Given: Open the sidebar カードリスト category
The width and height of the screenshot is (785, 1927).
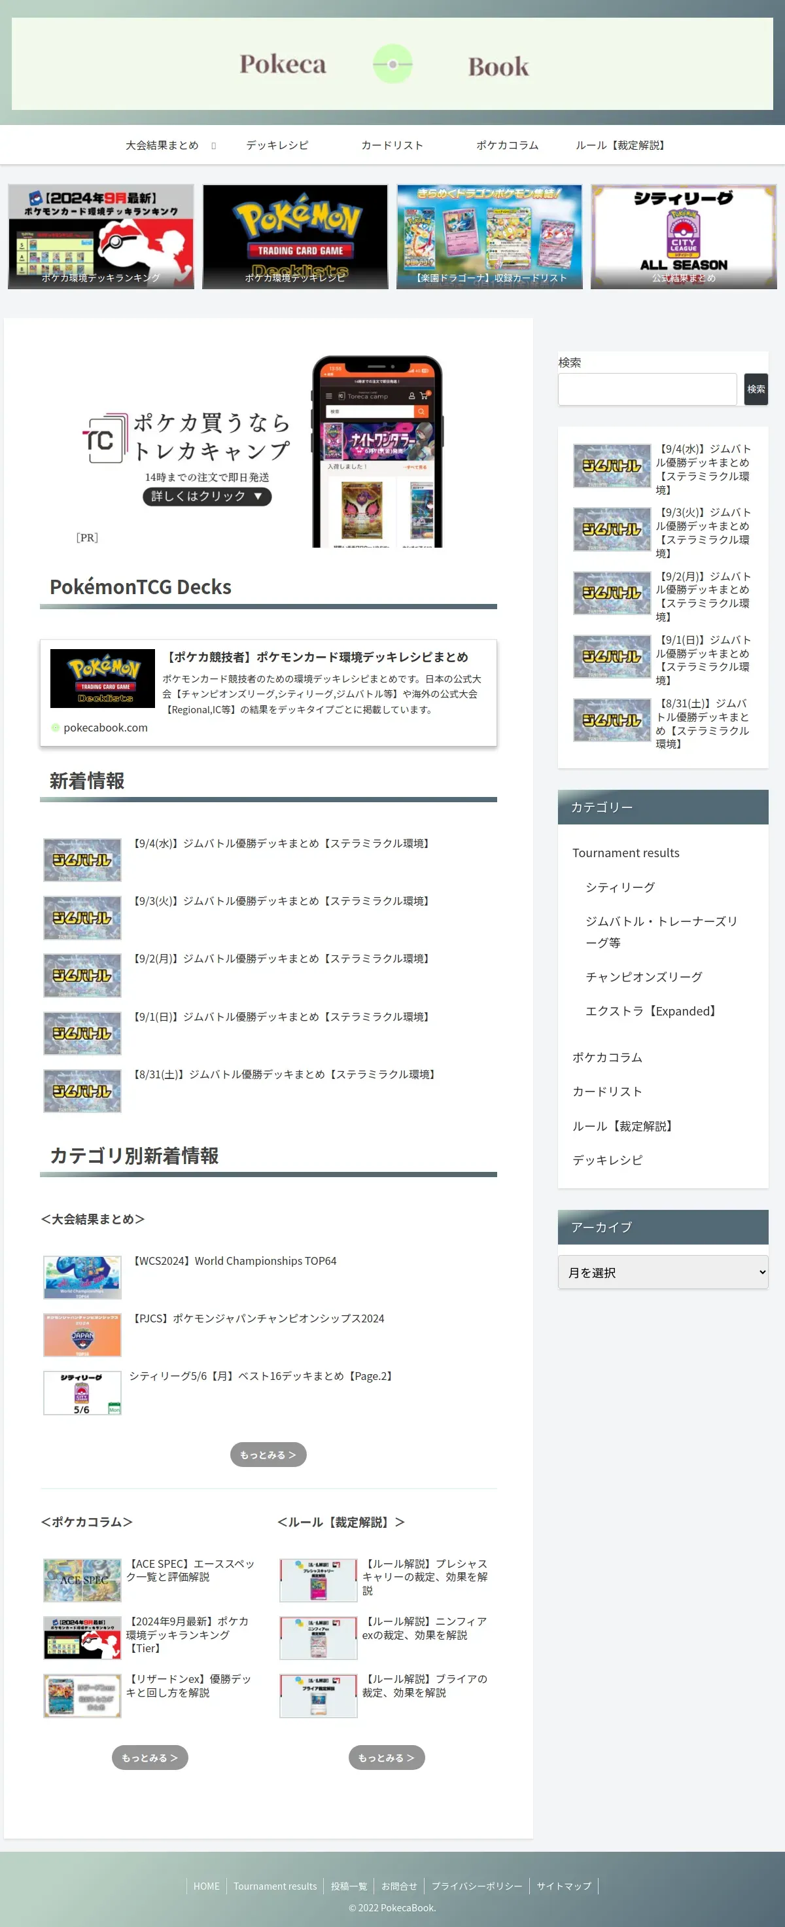Looking at the screenshot, I should tap(607, 1091).
